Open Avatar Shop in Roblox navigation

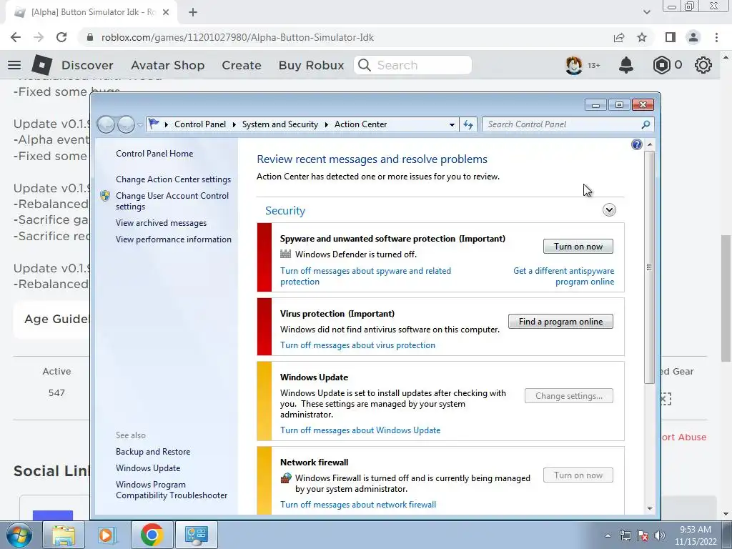click(x=167, y=65)
